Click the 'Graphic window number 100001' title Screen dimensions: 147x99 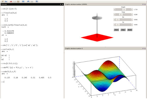[76, 4]
